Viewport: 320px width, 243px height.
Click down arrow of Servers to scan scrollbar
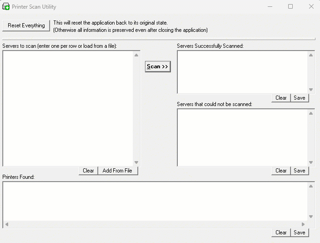pos(136,162)
